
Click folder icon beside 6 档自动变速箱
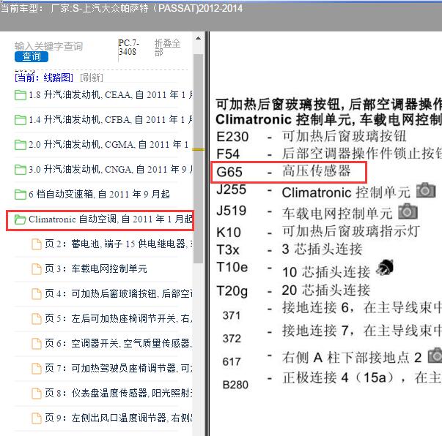tap(21, 195)
